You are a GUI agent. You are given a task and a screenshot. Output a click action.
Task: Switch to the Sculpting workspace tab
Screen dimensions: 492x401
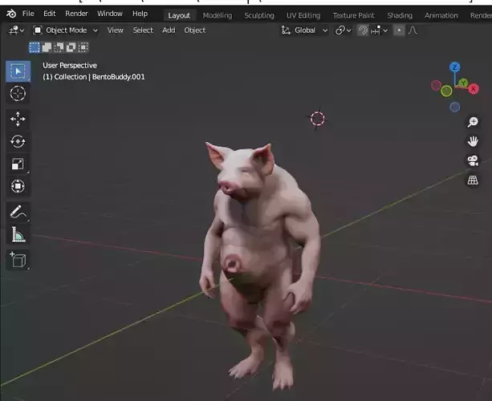click(x=259, y=15)
